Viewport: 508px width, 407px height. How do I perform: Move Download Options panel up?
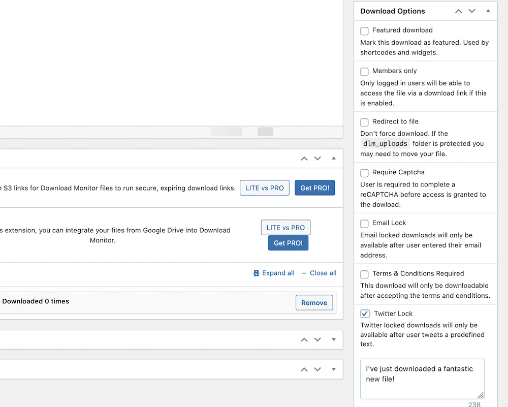[458, 11]
